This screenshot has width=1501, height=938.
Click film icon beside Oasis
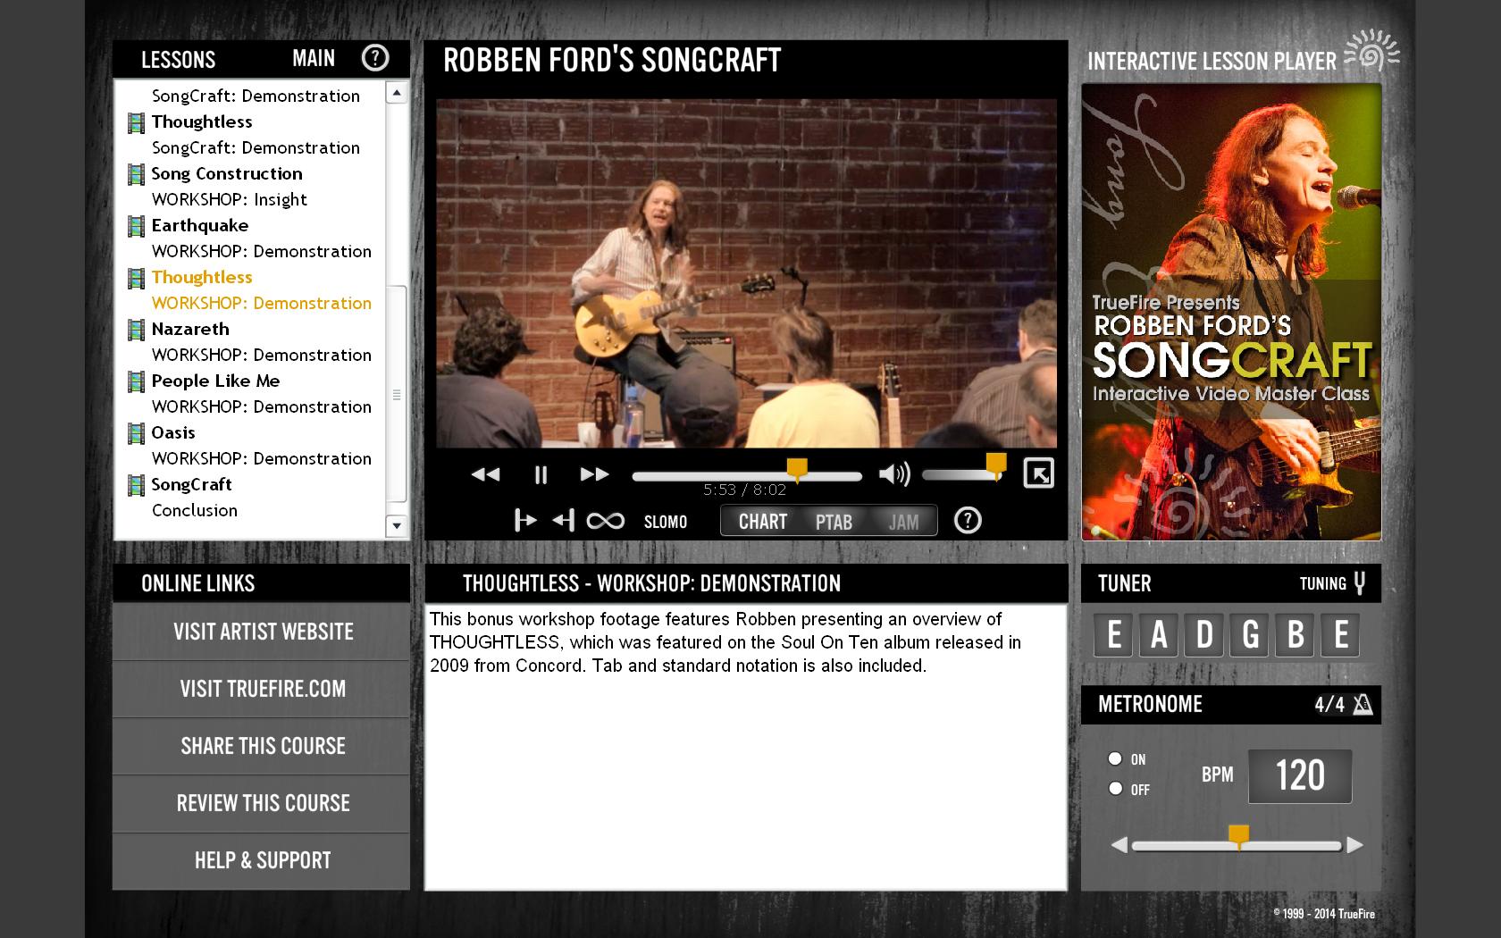[x=136, y=434]
